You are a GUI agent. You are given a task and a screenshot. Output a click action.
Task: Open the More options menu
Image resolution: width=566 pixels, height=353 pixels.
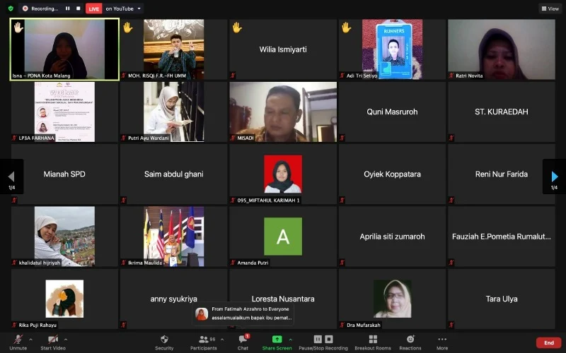click(442, 342)
